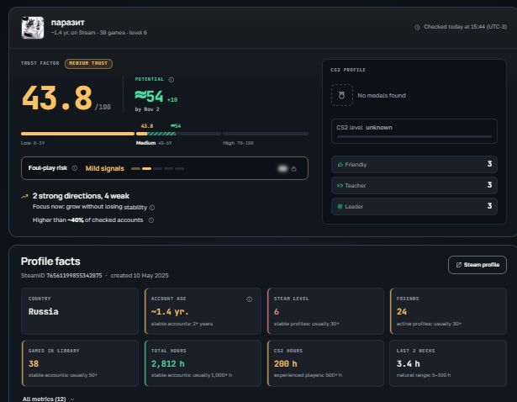This screenshot has width=517, height=402.
Task: Click the Games in Library 38 value
Action: point(34,364)
